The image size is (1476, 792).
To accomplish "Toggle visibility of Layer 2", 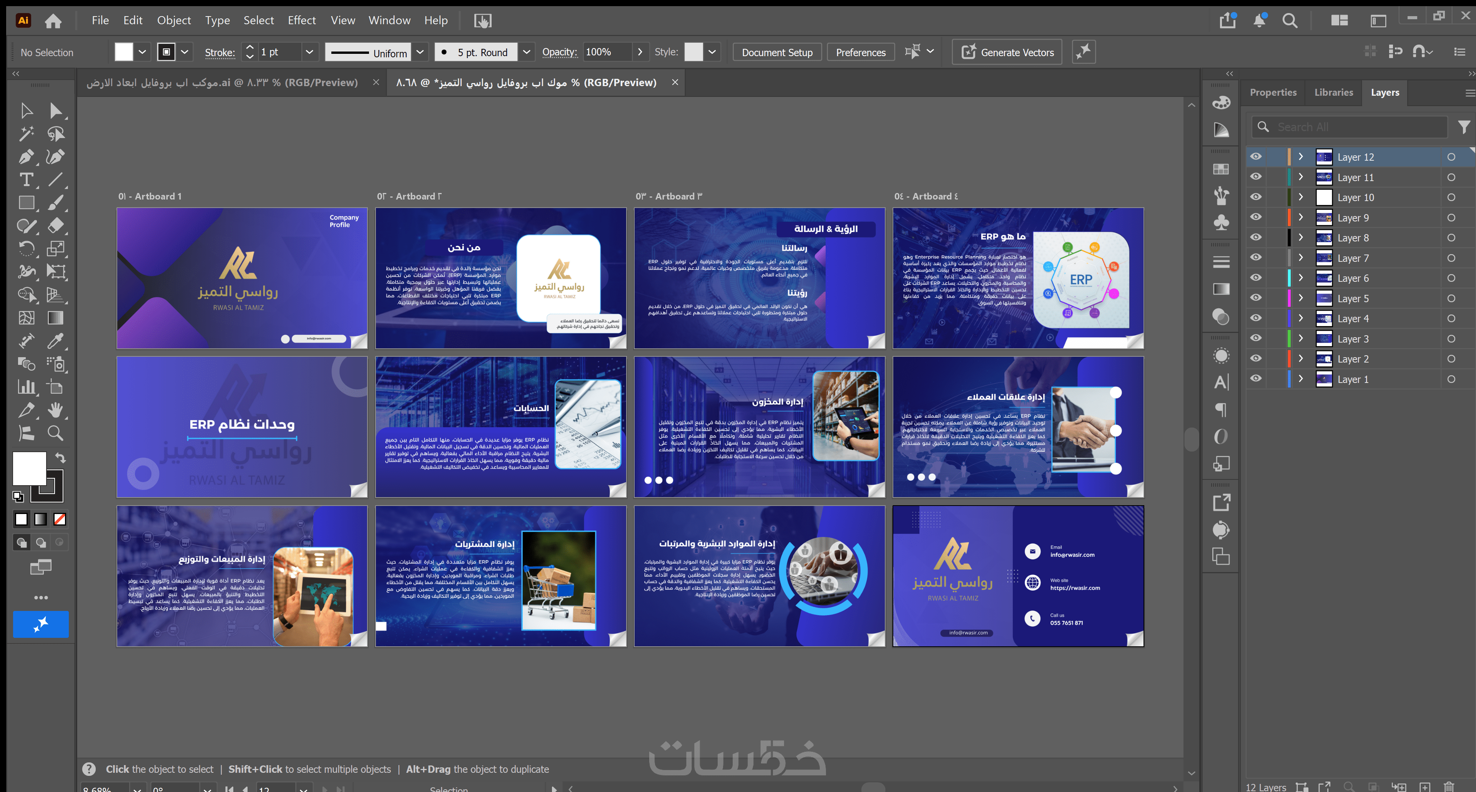I will pyautogui.click(x=1256, y=359).
